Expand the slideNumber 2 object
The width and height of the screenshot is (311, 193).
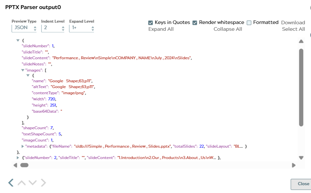point(18,158)
